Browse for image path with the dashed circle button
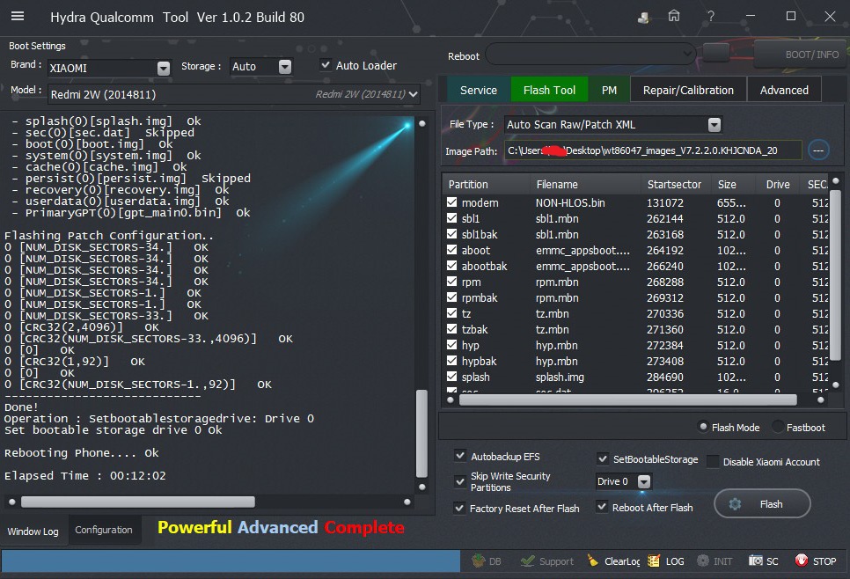The image size is (850, 579). point(818,150)
